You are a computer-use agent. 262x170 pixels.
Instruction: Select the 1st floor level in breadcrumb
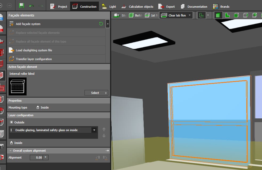[151, 15]
